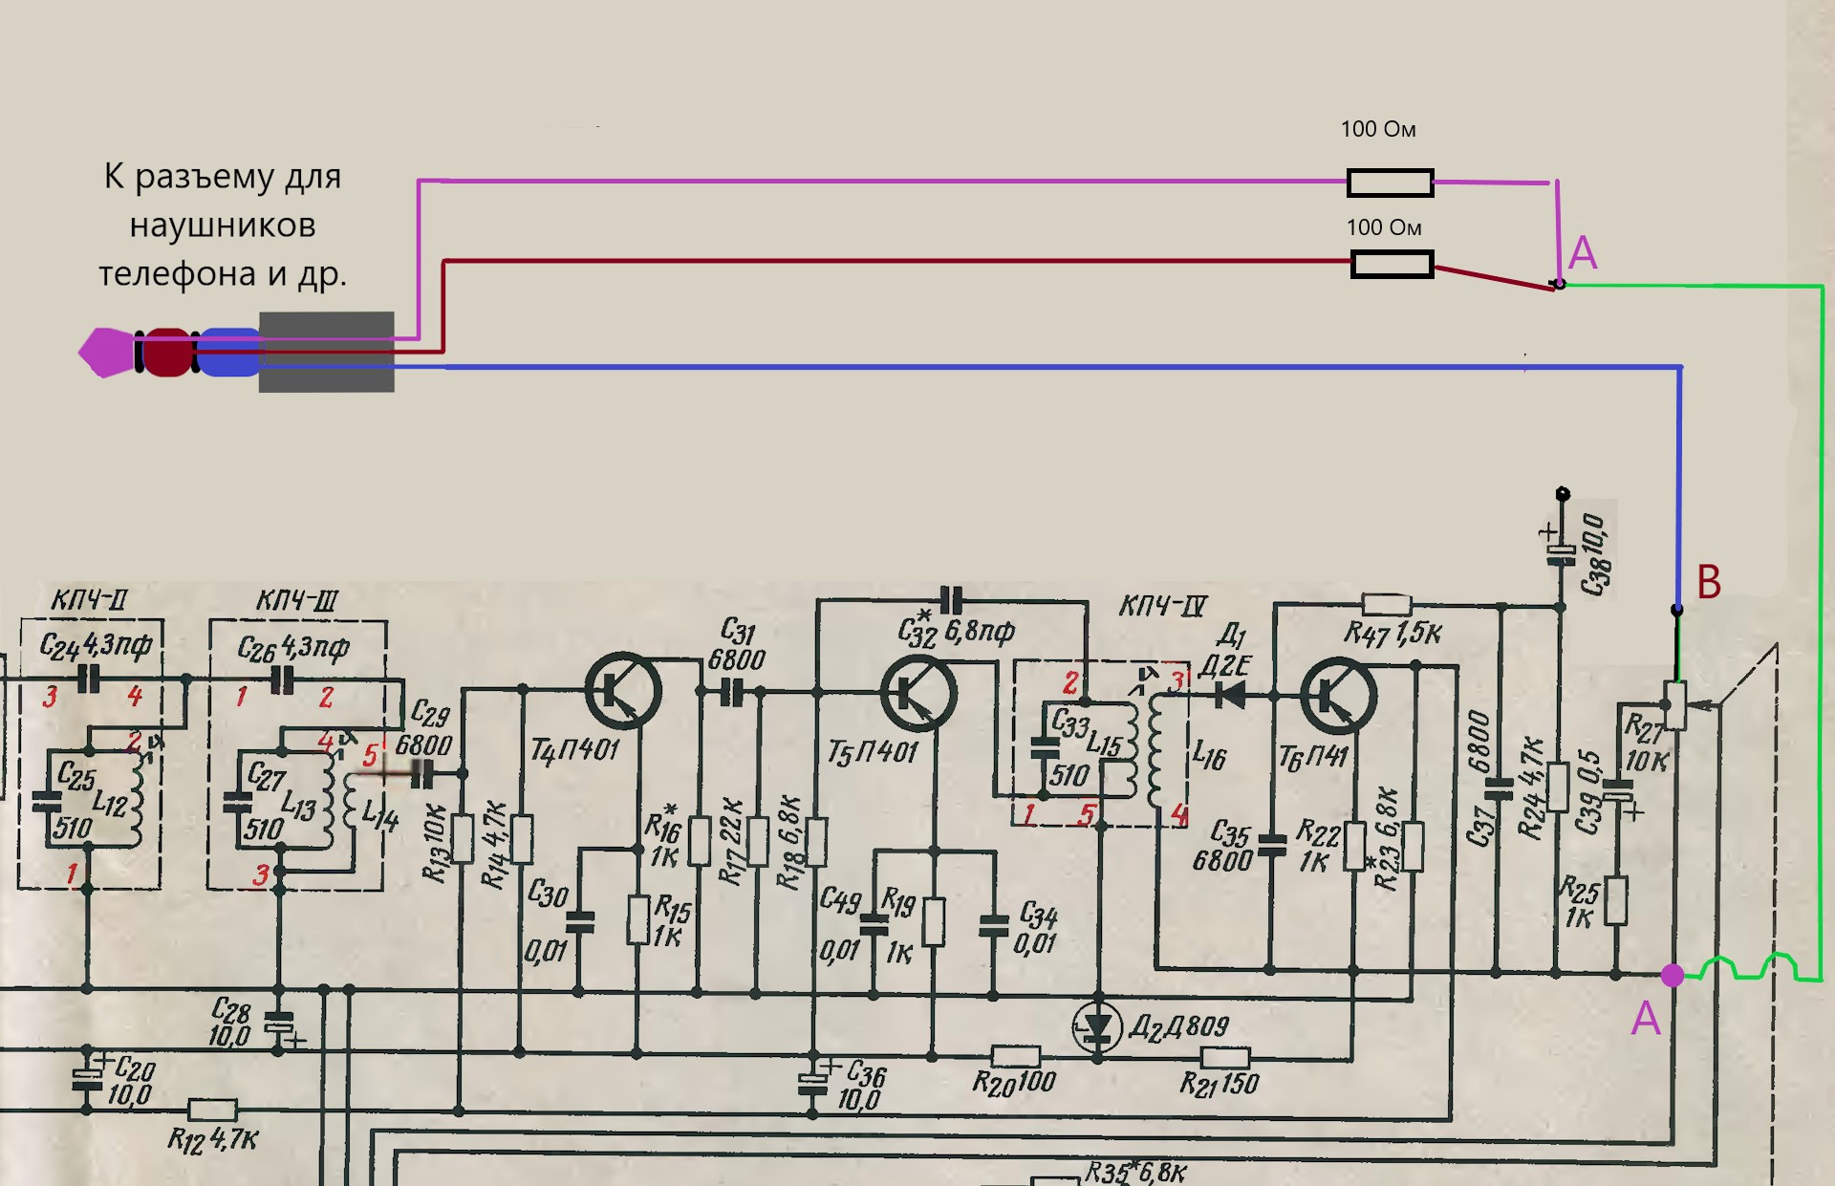Click the 'R20 100' label

(1014, 1083)
